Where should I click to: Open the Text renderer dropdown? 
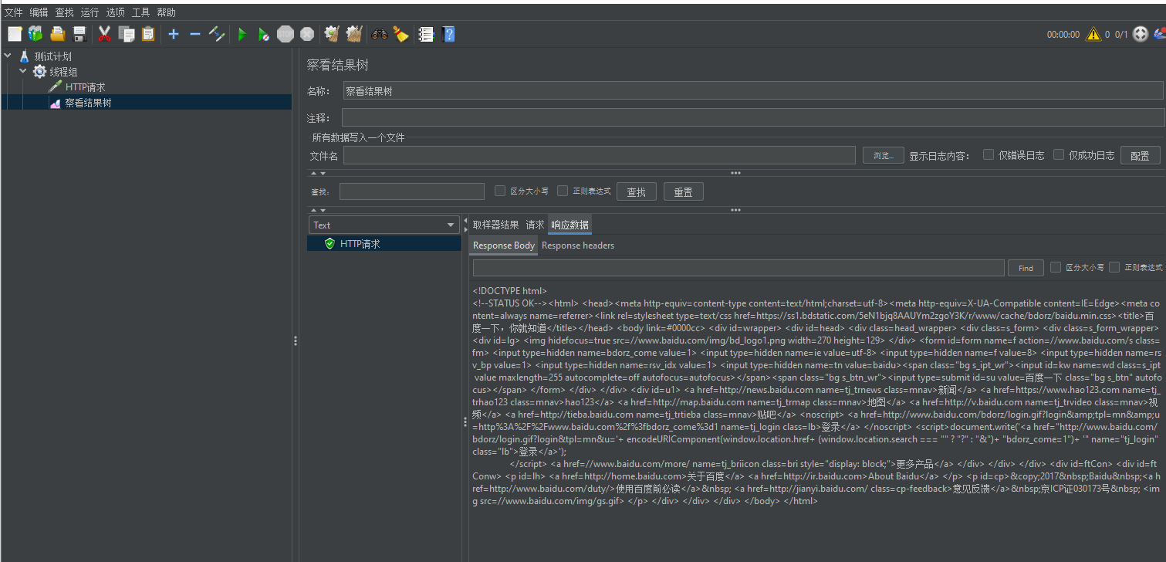coord(384,225)
